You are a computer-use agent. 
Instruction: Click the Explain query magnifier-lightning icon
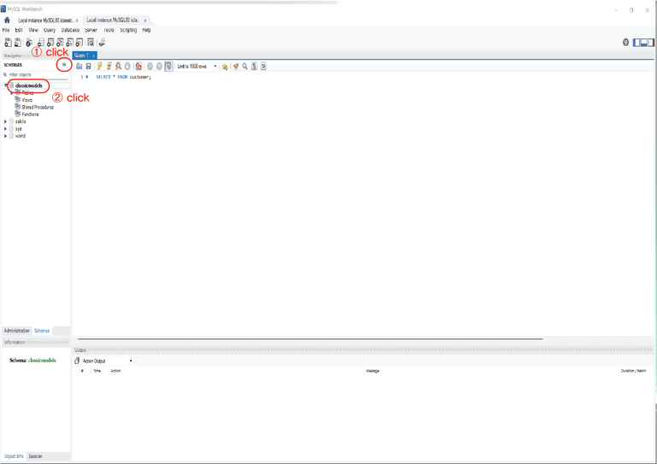(x=118, y=66)
